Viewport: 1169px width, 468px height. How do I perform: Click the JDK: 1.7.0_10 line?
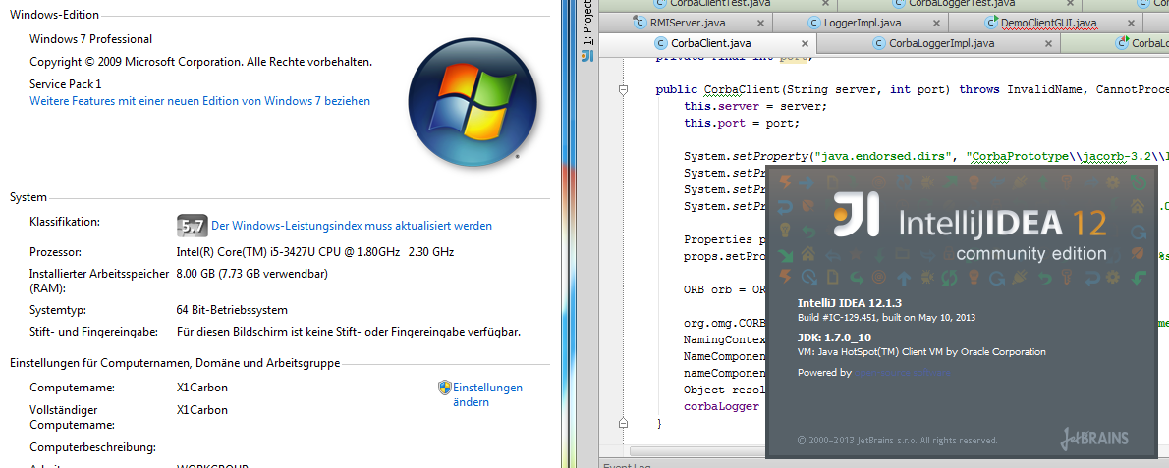tap(833, 338)
